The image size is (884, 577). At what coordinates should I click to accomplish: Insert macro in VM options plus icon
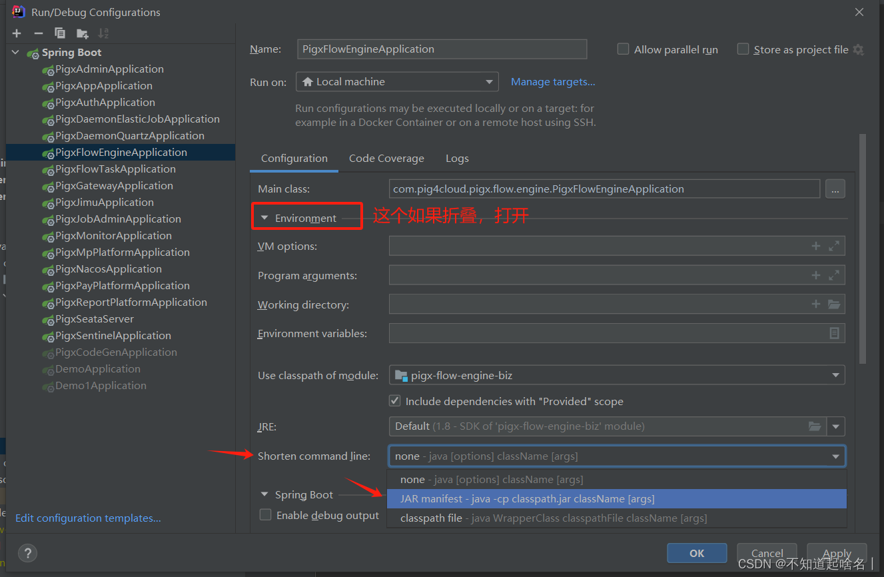815,246
